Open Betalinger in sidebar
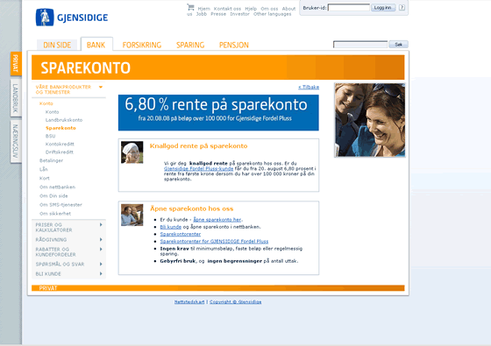Screen dimensions: 491x346 [x=52, y=160]
